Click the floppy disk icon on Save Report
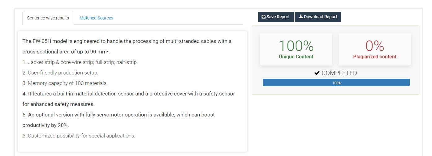The width and height of the screenshot is (432, 156). 263,17
